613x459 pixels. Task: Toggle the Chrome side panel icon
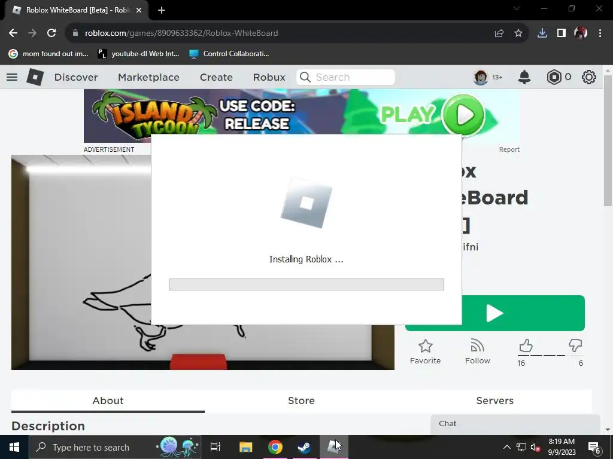tap(562, 33)
